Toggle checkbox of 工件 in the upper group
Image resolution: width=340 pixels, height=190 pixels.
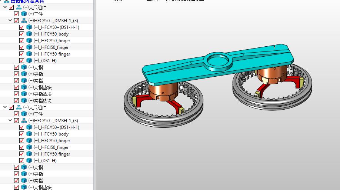tap(16, 14)
